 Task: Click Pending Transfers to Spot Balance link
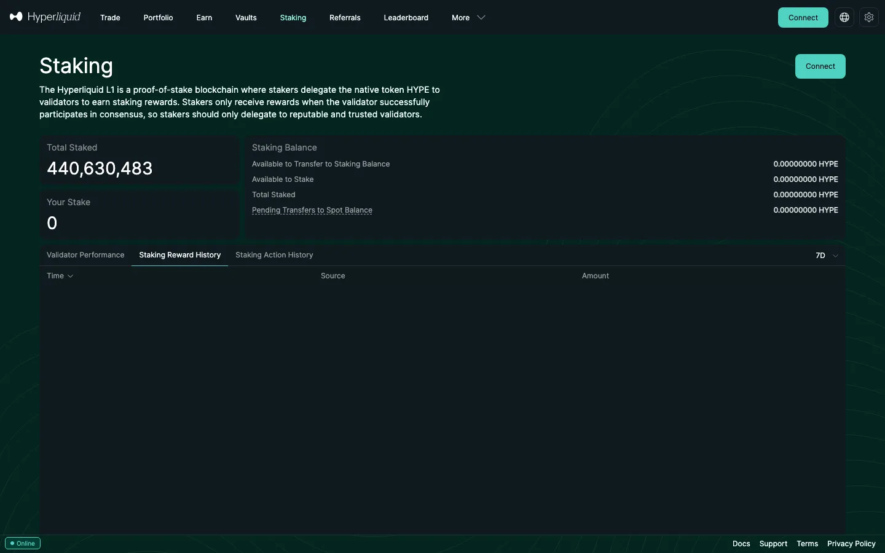(312, 210)
